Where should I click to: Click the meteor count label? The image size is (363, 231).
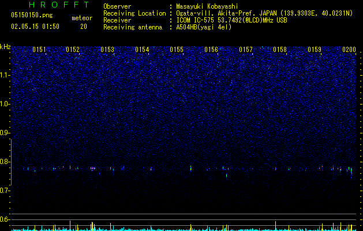click(82, 18)
